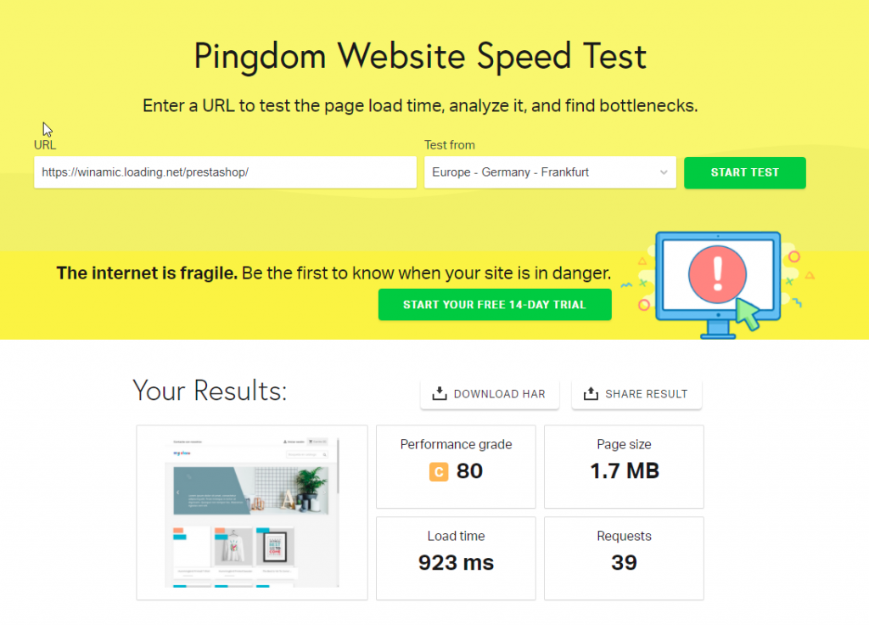
Task: Open the tested website screenshot thumbnail
Action: tap(252, 512)
